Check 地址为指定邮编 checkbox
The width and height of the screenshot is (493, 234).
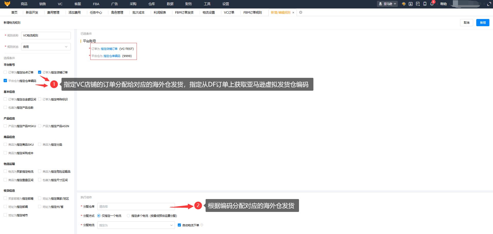5,207
